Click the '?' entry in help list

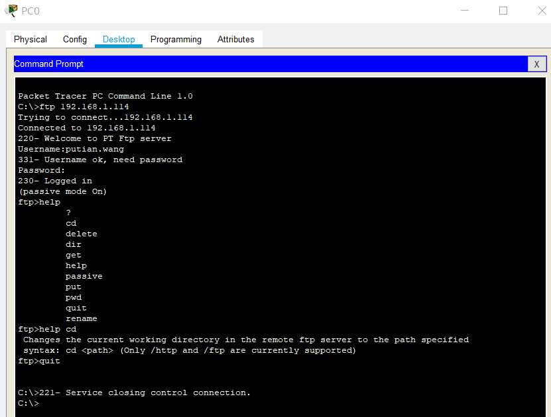pyautogui.click(x=68, y=212)
